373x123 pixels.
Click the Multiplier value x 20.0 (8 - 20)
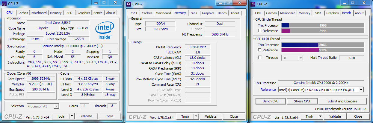41,84
